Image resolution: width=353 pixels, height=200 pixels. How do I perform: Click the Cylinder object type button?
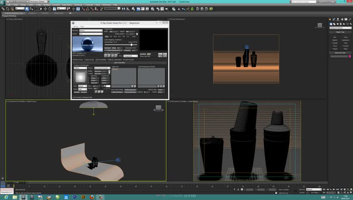[335, 43]
